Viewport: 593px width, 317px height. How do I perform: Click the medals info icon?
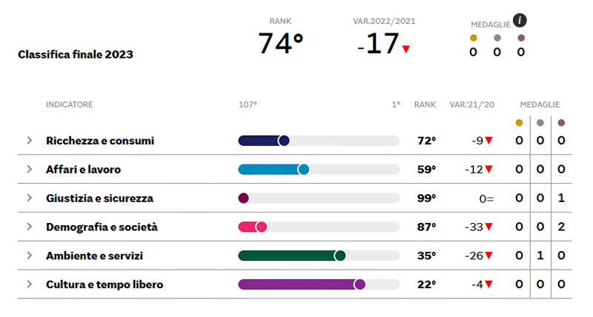pyautogui.click(x=520, y=20)
